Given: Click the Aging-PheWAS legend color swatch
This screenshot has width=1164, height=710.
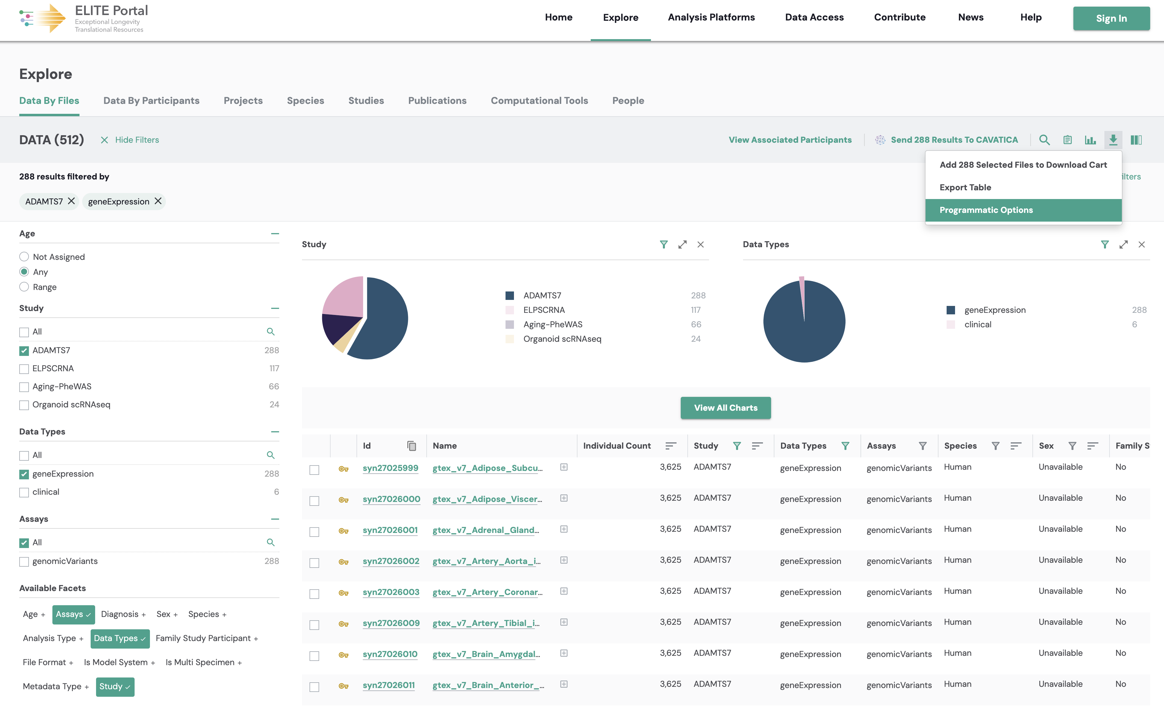Looking at the screenshot, I should [x=510, y=325].
